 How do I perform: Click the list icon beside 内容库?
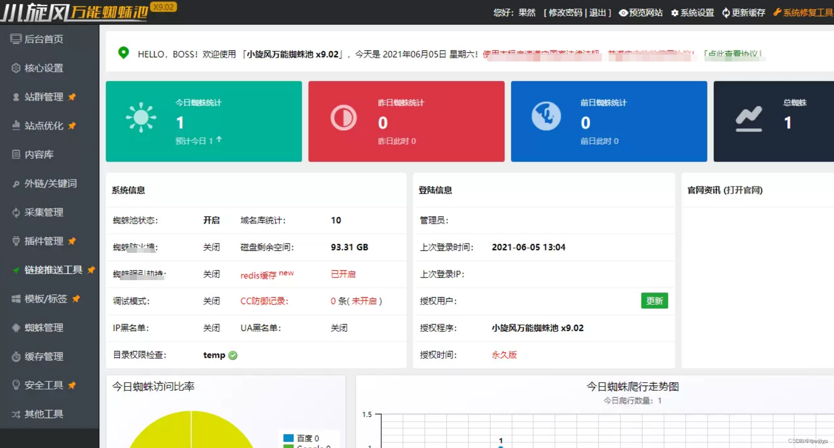(16, 154)
